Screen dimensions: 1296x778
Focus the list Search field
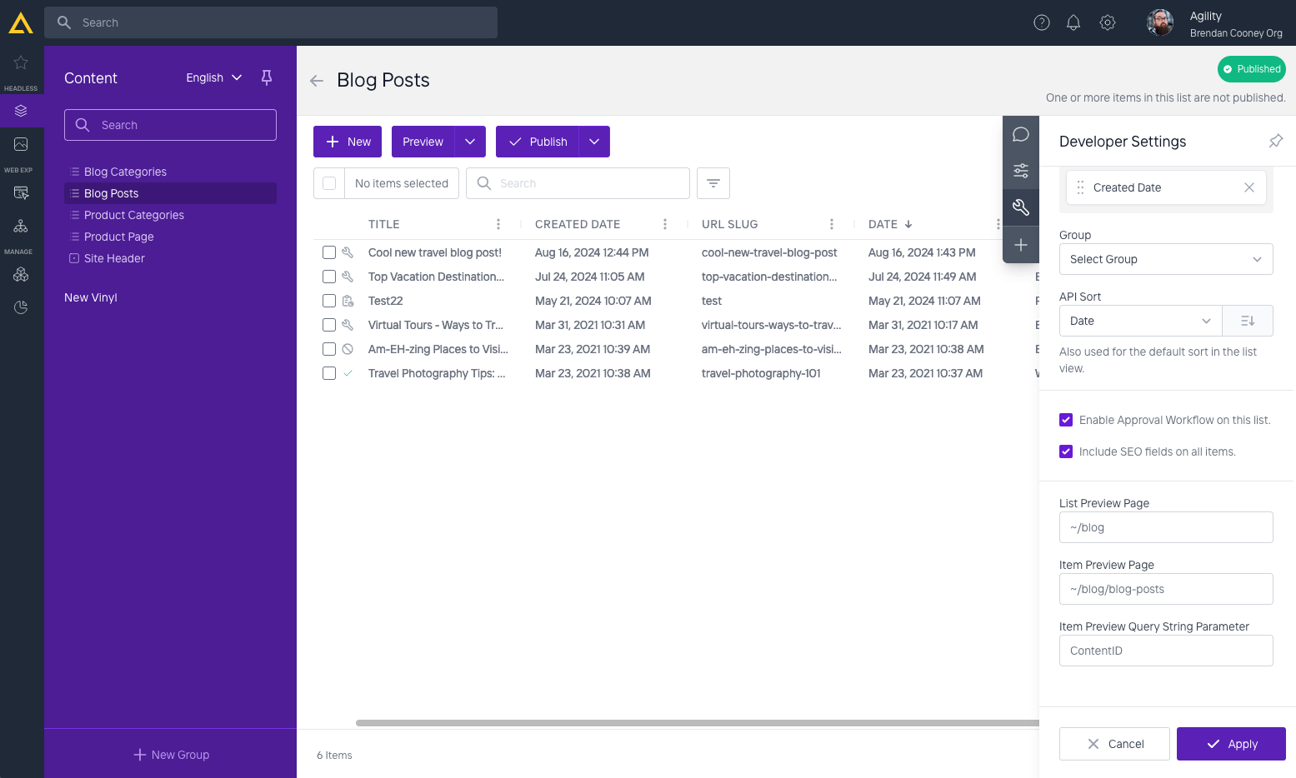point(578,183)
